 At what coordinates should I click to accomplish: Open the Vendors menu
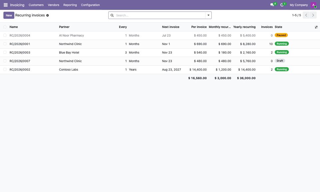point(53,5)
